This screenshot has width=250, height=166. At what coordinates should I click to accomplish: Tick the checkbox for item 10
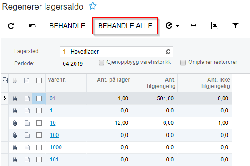tap(39, 123)
